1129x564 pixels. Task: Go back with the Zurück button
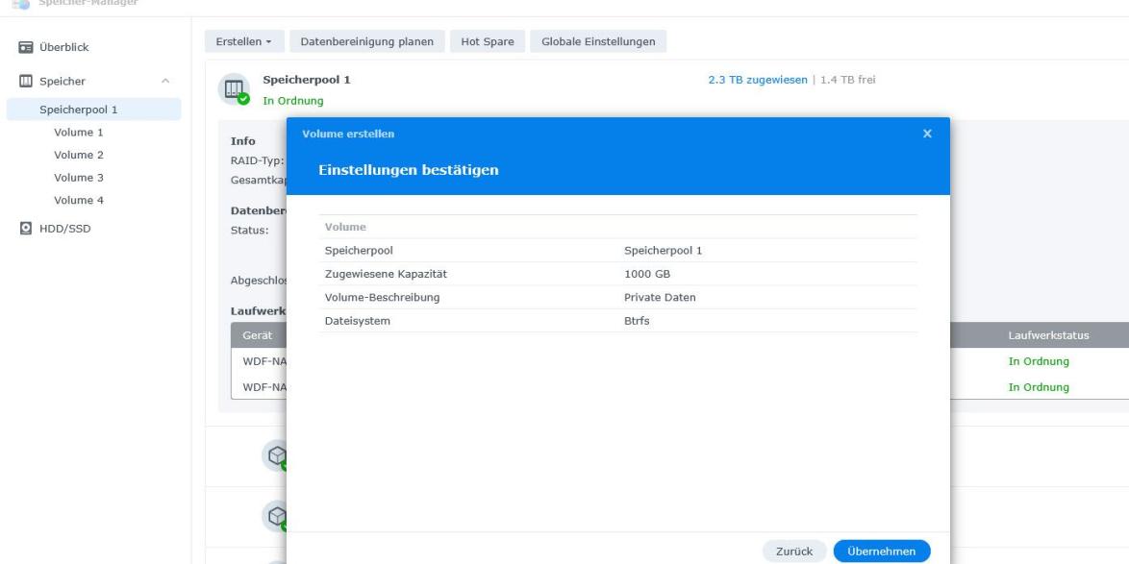[794, 551]
